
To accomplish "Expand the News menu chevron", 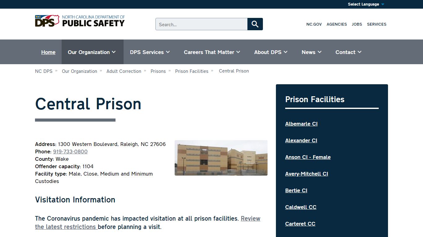I will coord(320,52).
